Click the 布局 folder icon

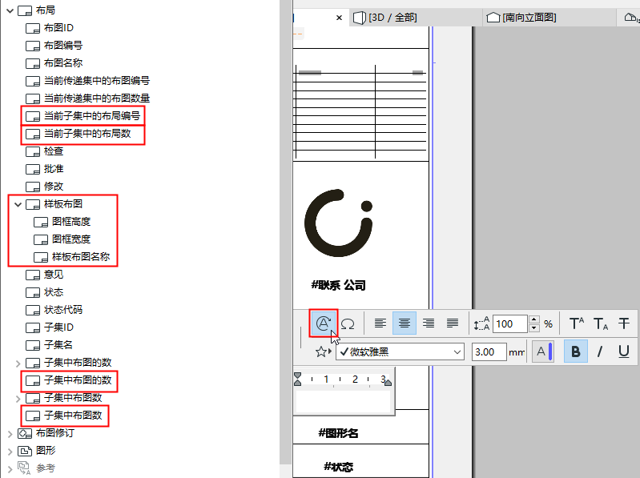[25, 10]
